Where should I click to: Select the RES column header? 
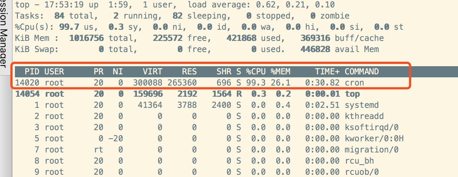point(189,71)
